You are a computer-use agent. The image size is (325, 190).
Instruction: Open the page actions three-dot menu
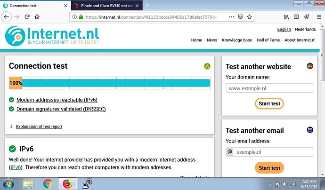point(232,17)
